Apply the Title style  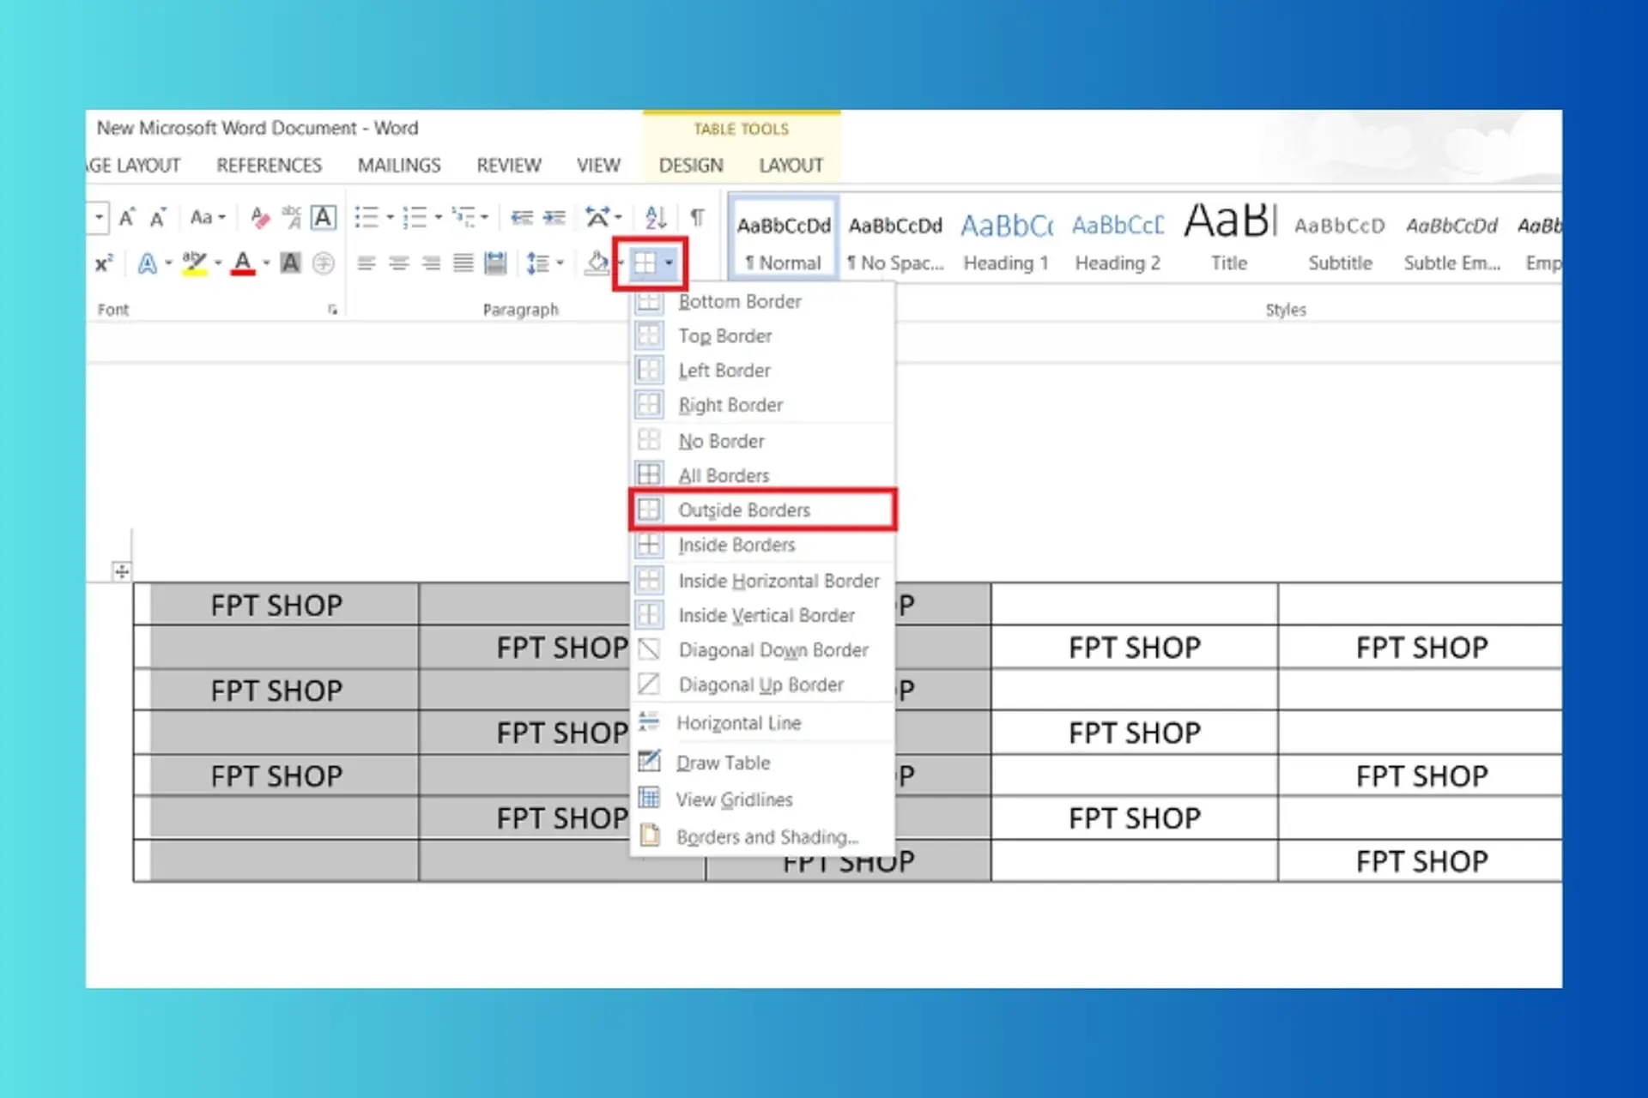1229,242
